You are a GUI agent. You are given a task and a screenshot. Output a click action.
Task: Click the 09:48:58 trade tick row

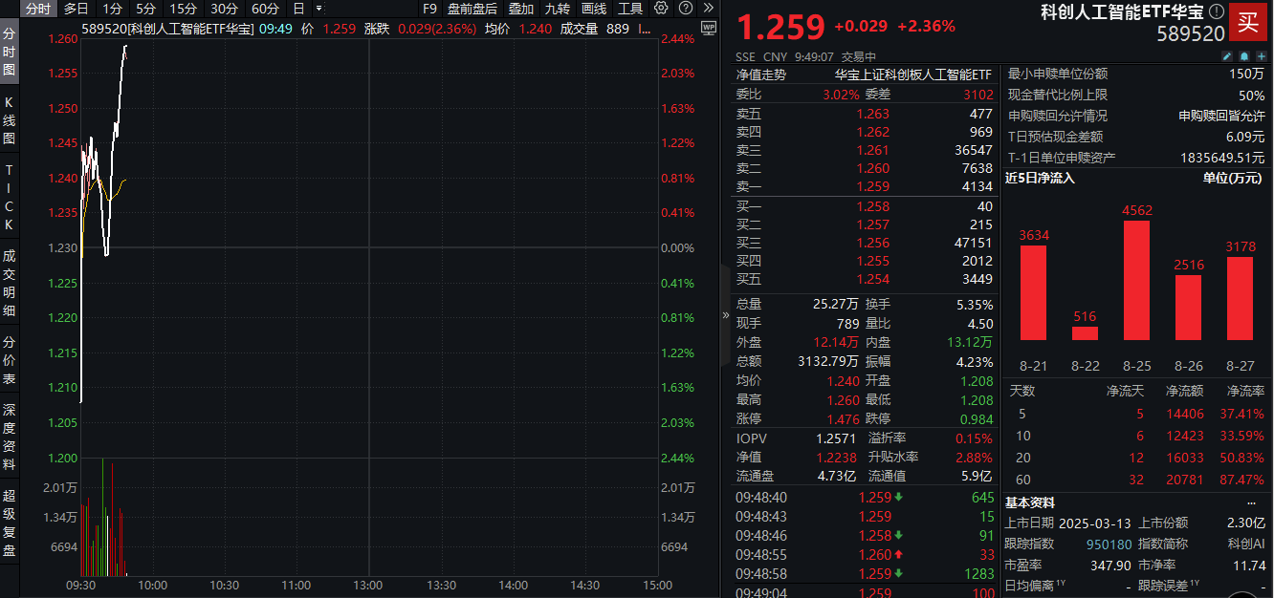(x=865, y=573)
